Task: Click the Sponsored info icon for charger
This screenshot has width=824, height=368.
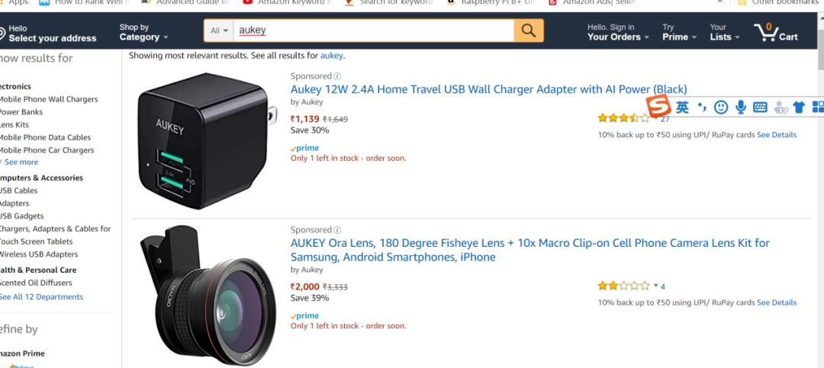Action: pyautogui.click(x=337, y=76)
